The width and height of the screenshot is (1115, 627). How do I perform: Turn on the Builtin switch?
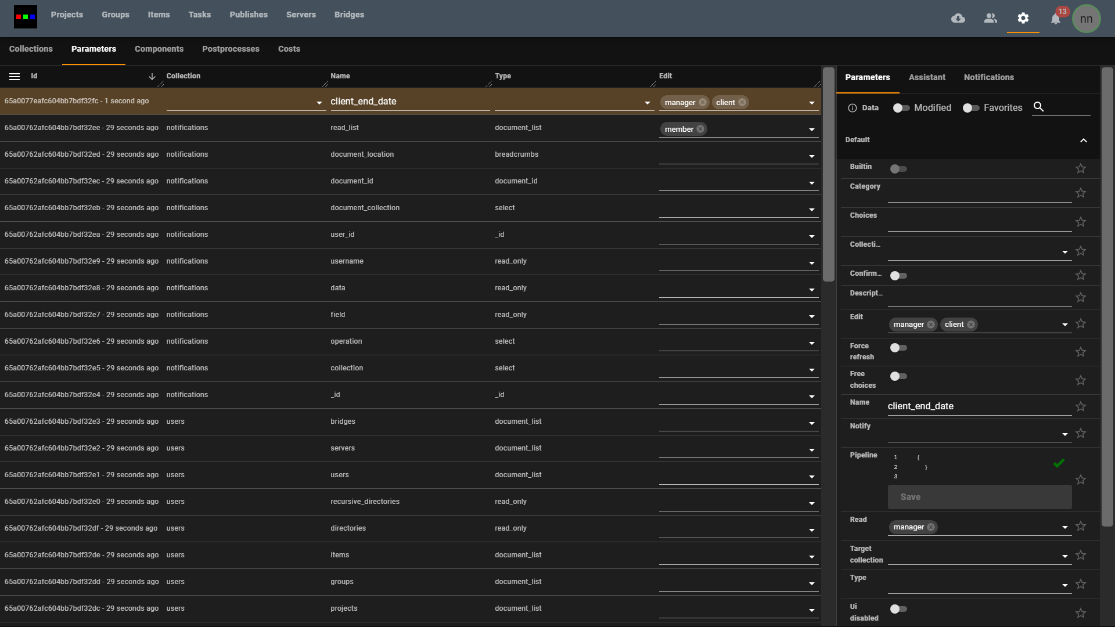tap(898, 168)
